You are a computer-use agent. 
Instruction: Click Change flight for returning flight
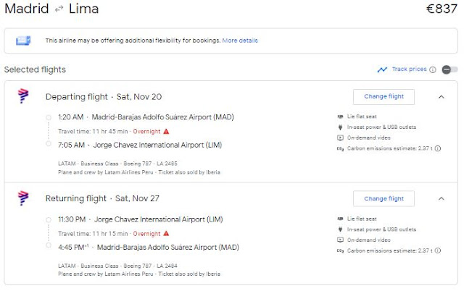[384, 198]
